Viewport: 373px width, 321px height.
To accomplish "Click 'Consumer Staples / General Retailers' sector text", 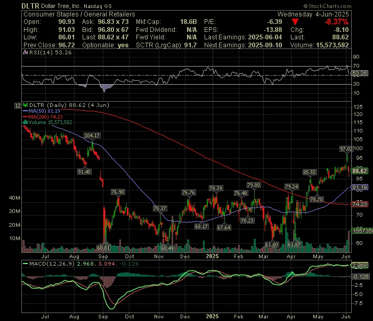I will point(79,14).
